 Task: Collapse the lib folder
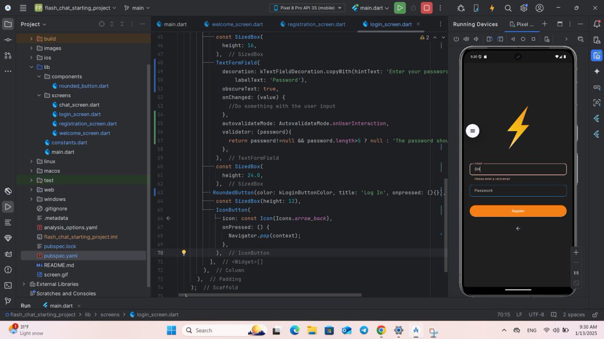[x=31, y=67]
